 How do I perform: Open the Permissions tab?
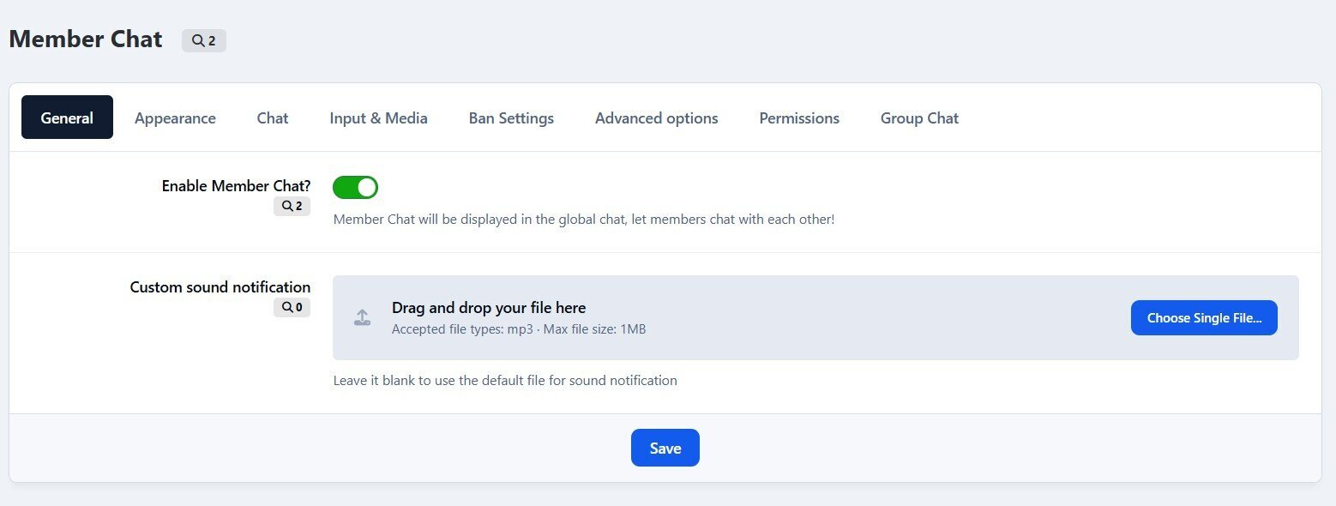point(798,118)
